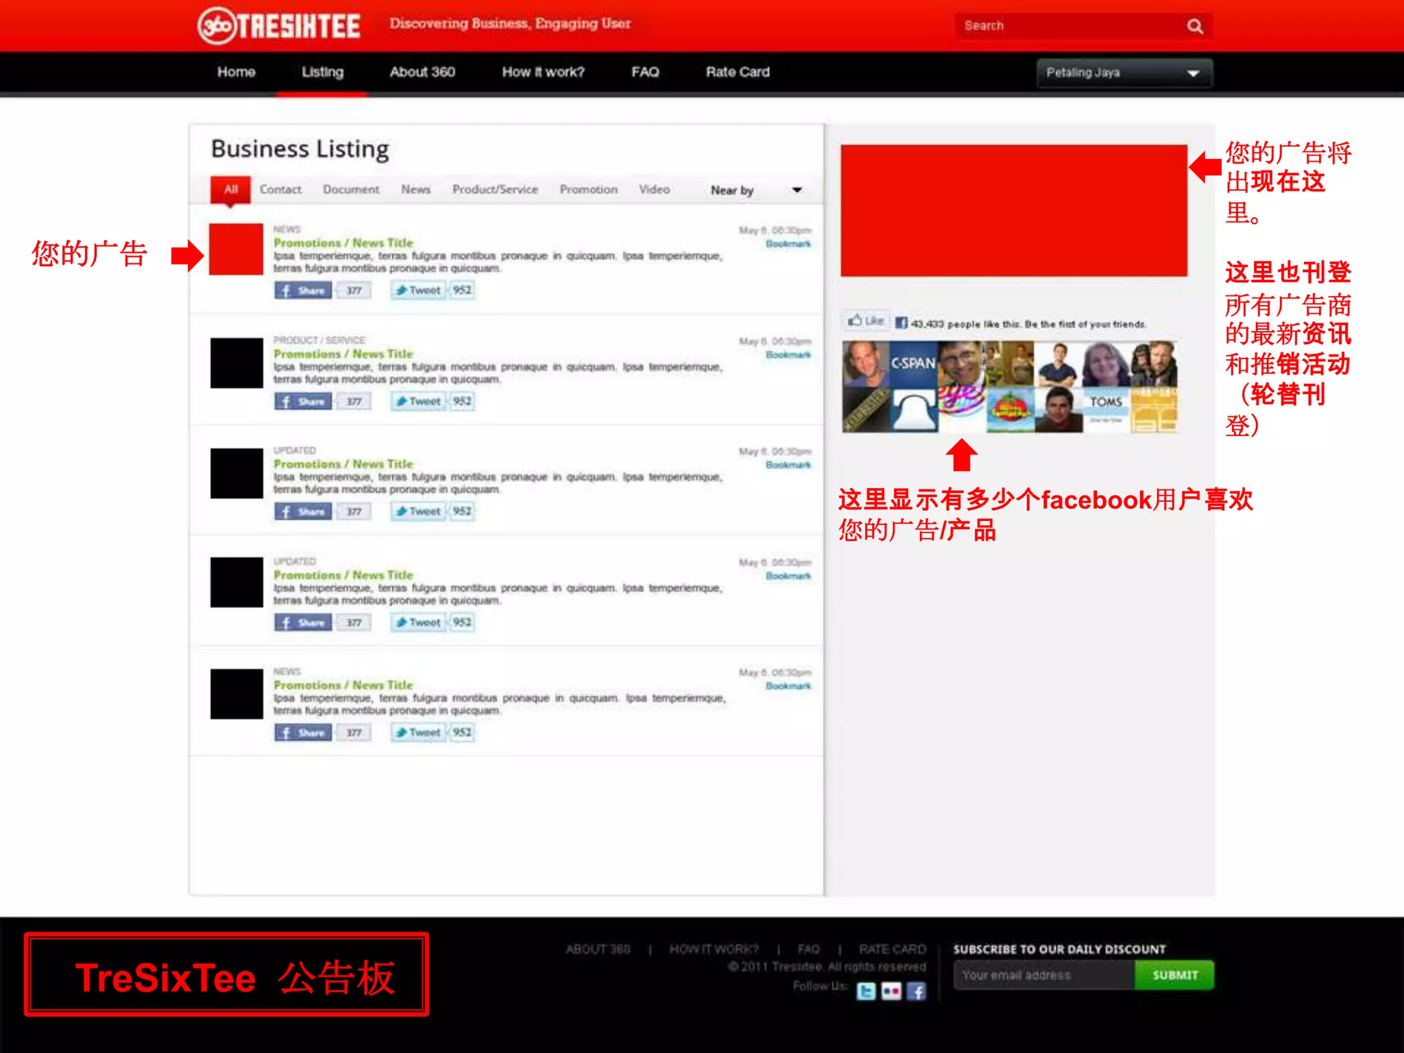Bookmark the last NEWS listing
Viewport: 1404px width, 1053px height.
point(788,686)
